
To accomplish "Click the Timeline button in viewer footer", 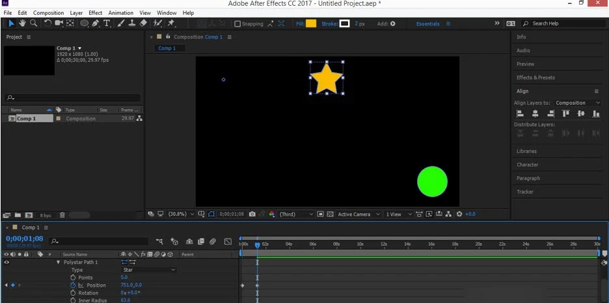I will (x=439, y=214).
